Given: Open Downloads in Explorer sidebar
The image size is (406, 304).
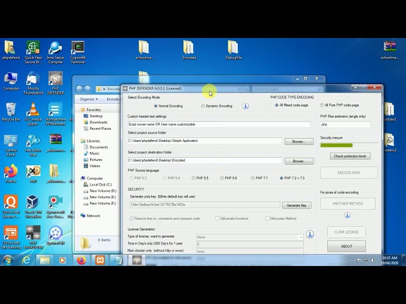Looking at the screenshot, I should point(96,122).
